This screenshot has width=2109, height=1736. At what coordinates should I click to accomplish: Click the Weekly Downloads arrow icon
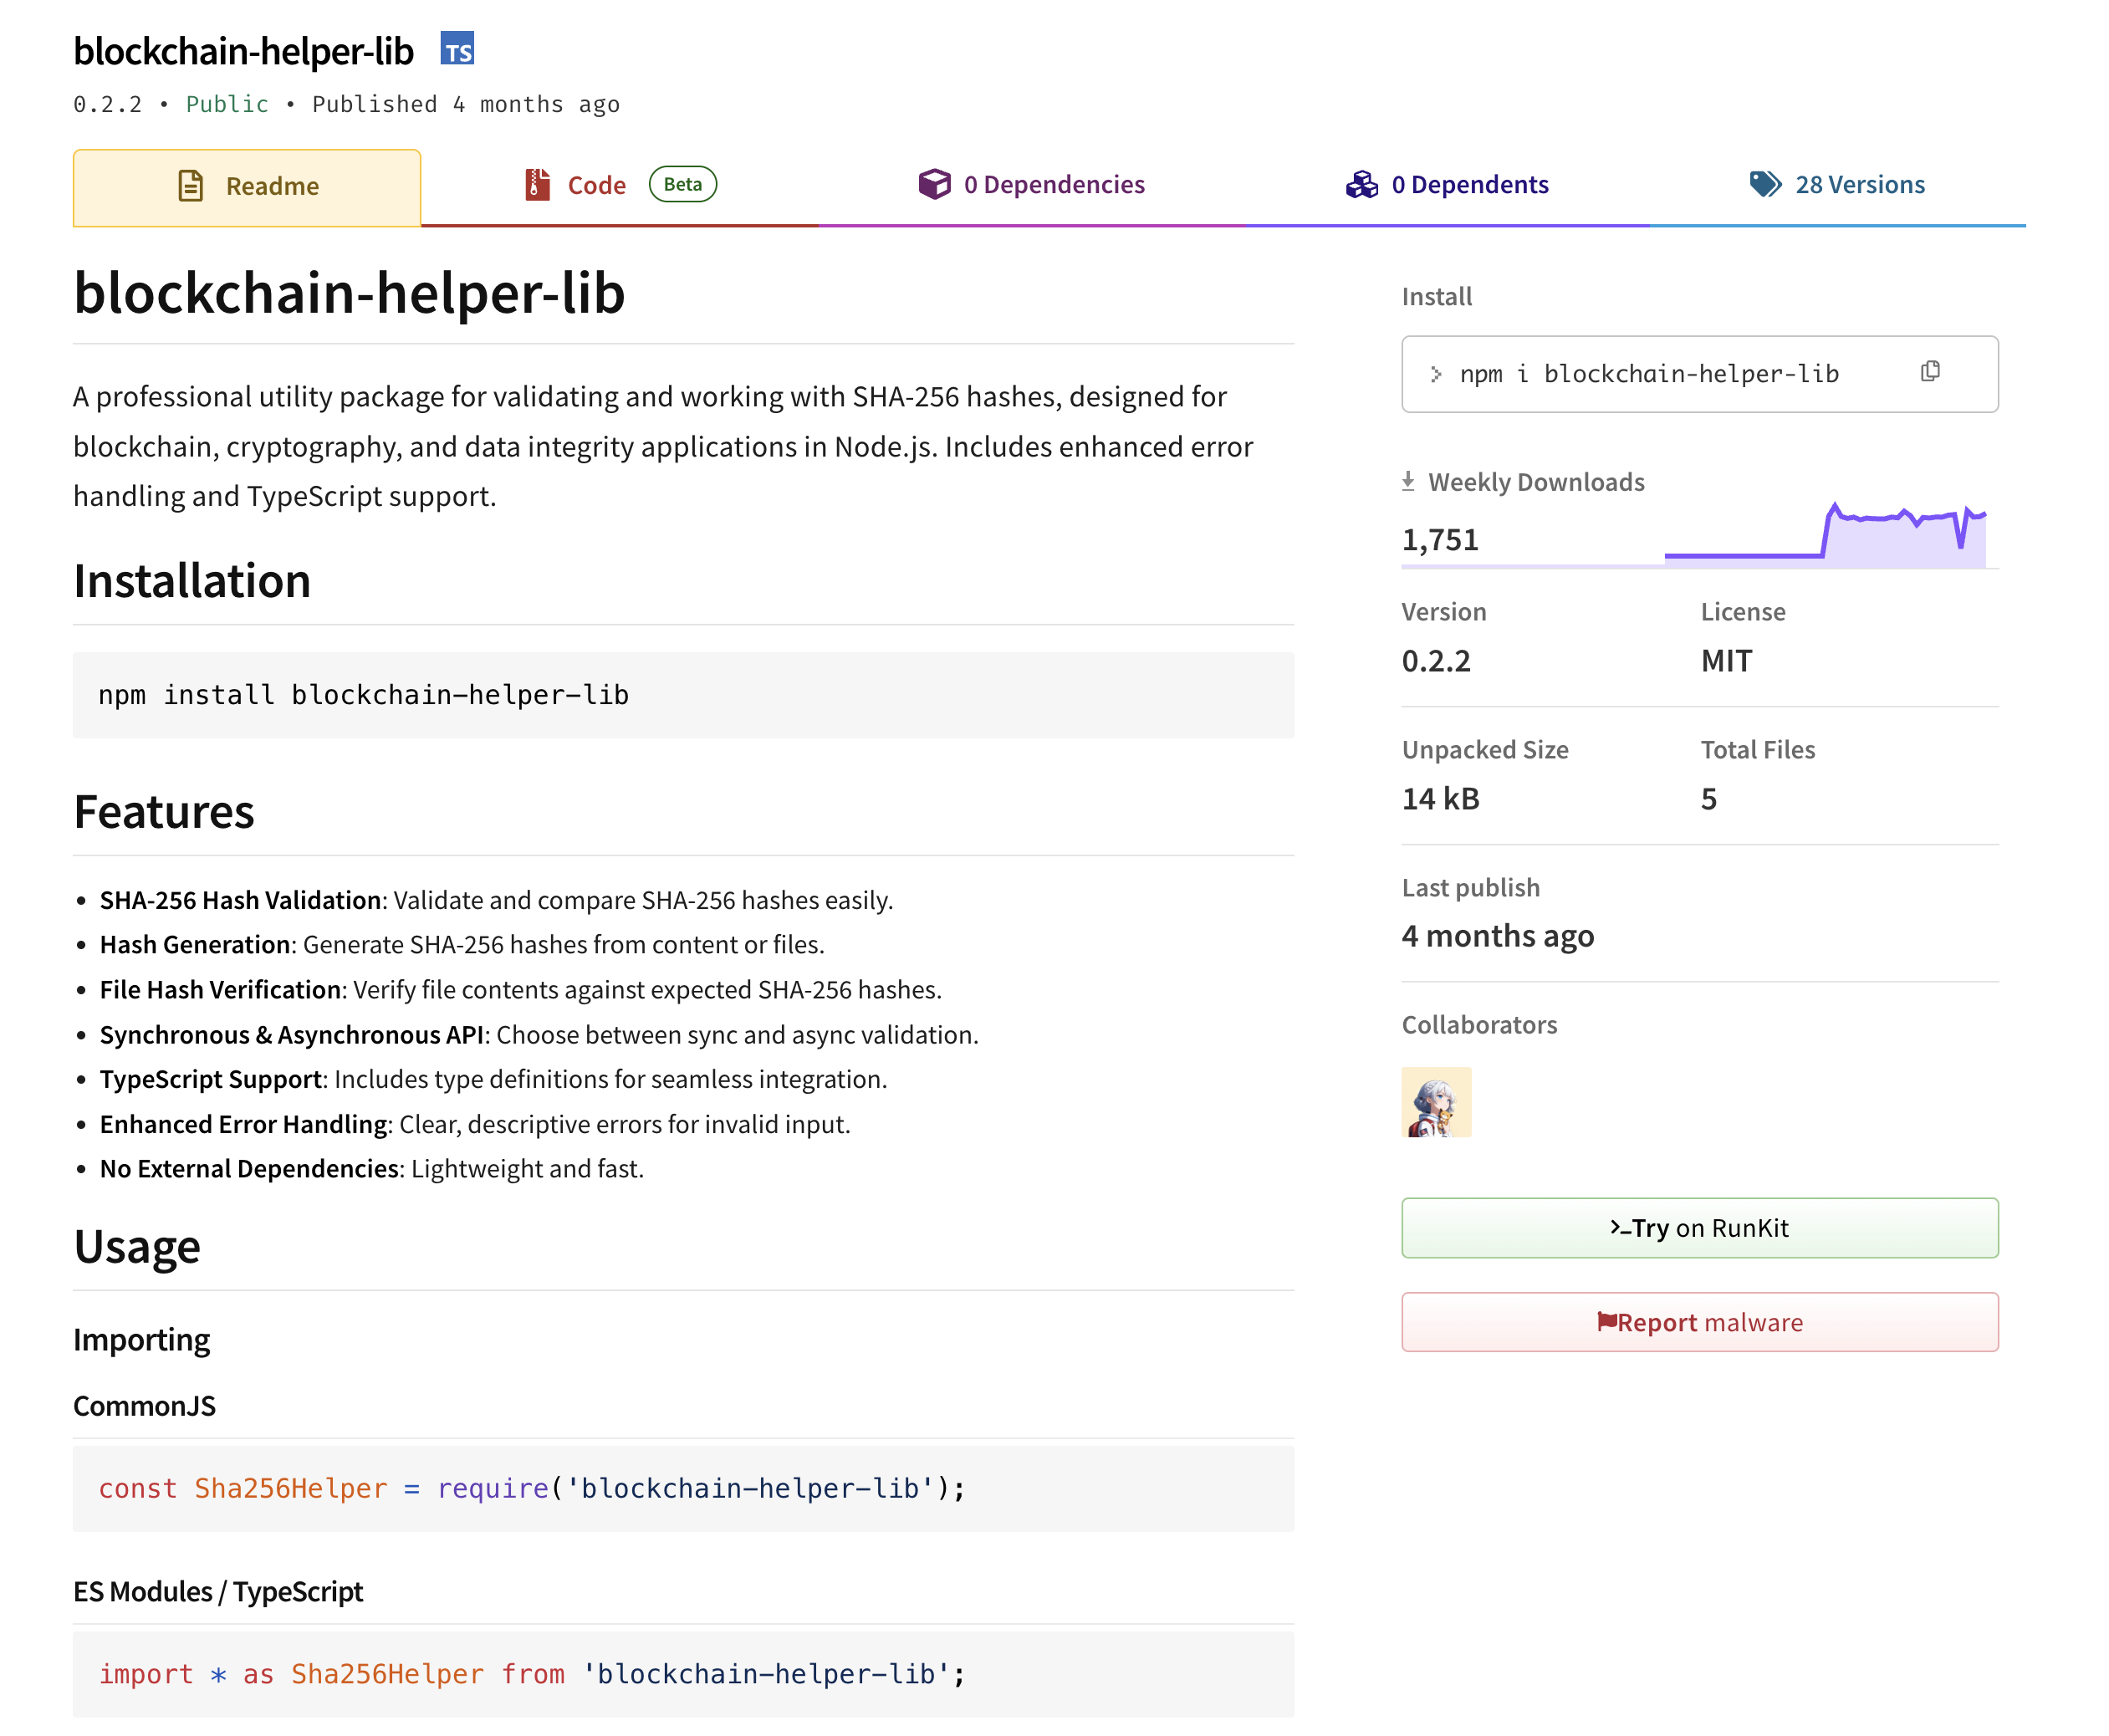[1408, 482]
